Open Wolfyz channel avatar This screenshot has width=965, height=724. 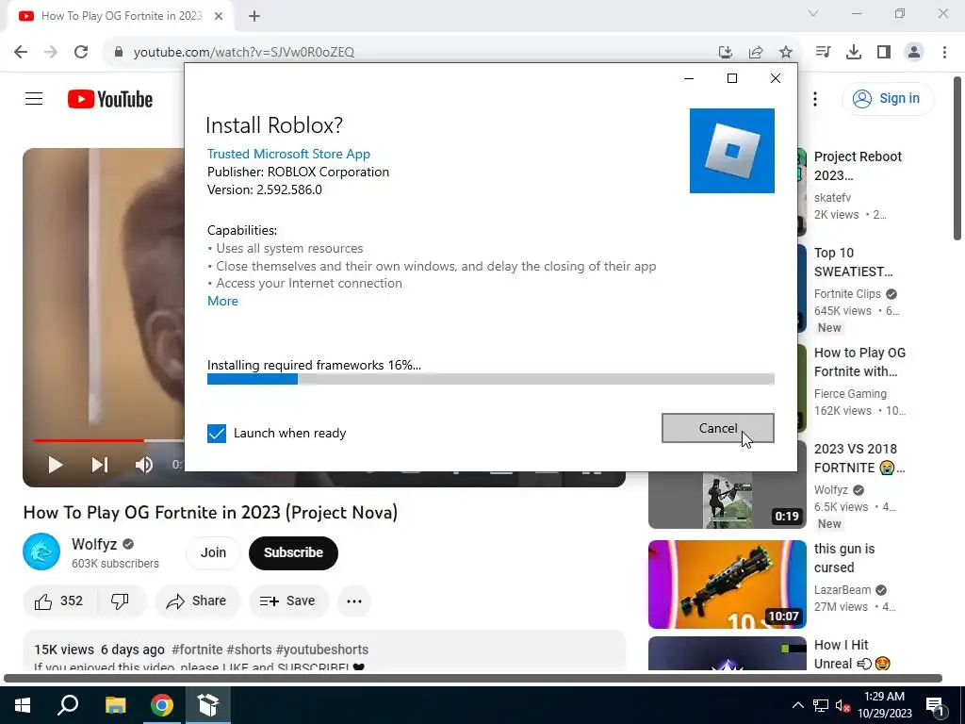(41, 551)
